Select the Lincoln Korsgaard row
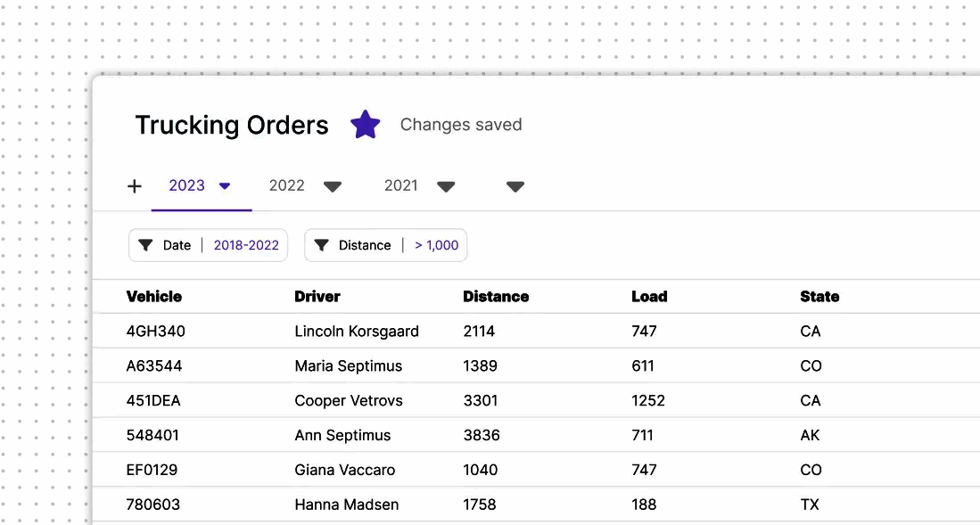 [357, 332]
